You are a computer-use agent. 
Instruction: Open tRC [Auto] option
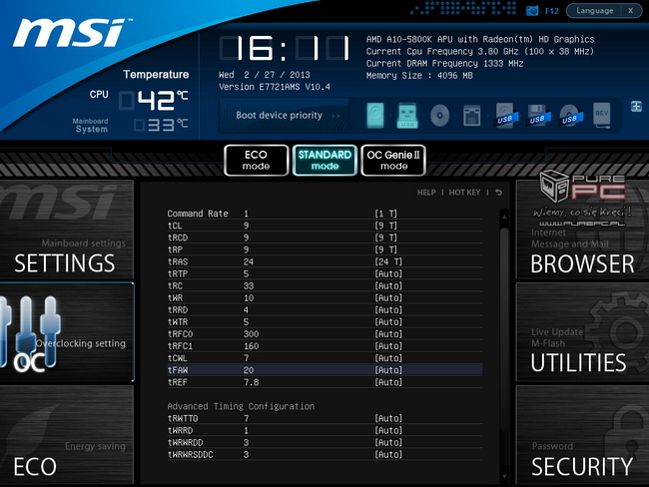388,285
